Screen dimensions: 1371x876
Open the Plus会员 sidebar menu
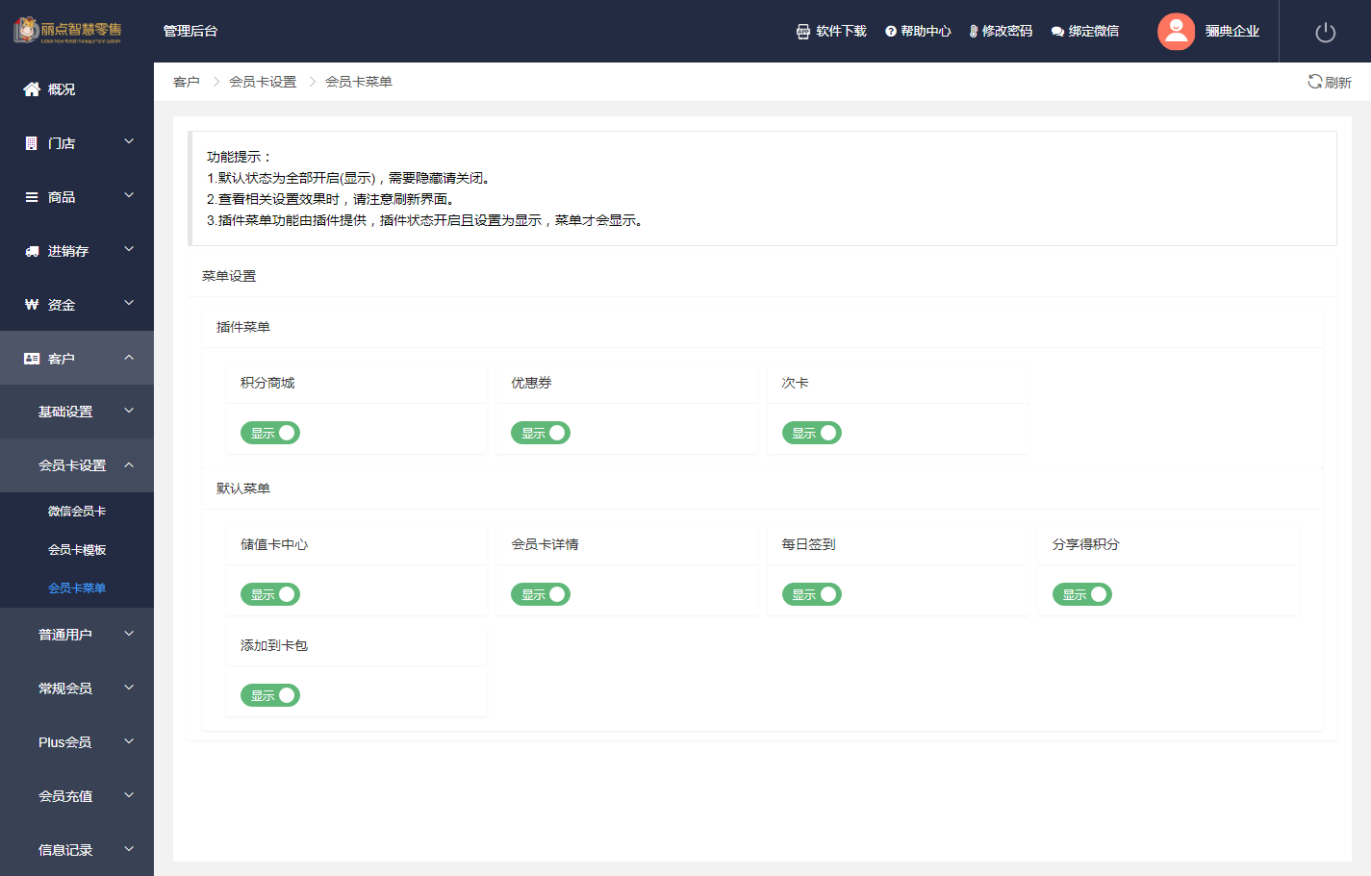coord(77,742)
